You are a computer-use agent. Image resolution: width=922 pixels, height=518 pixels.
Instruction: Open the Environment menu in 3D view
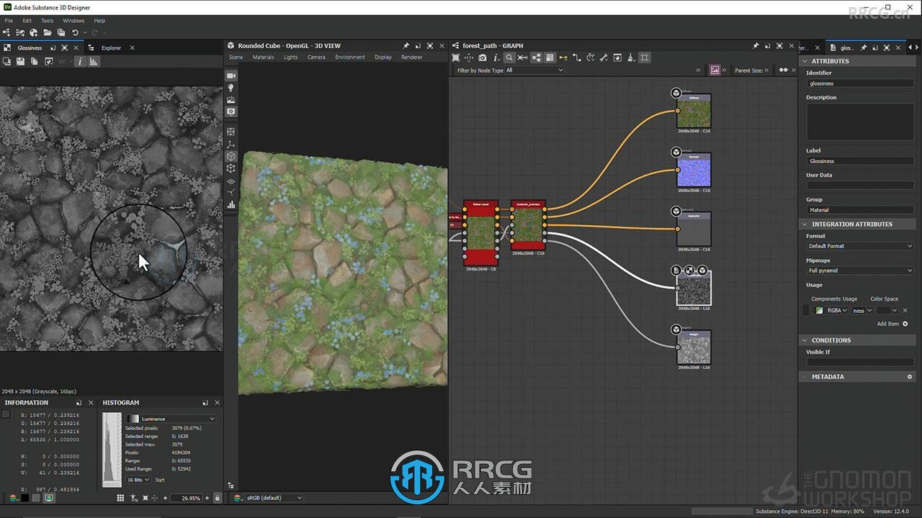coord(350,58)
